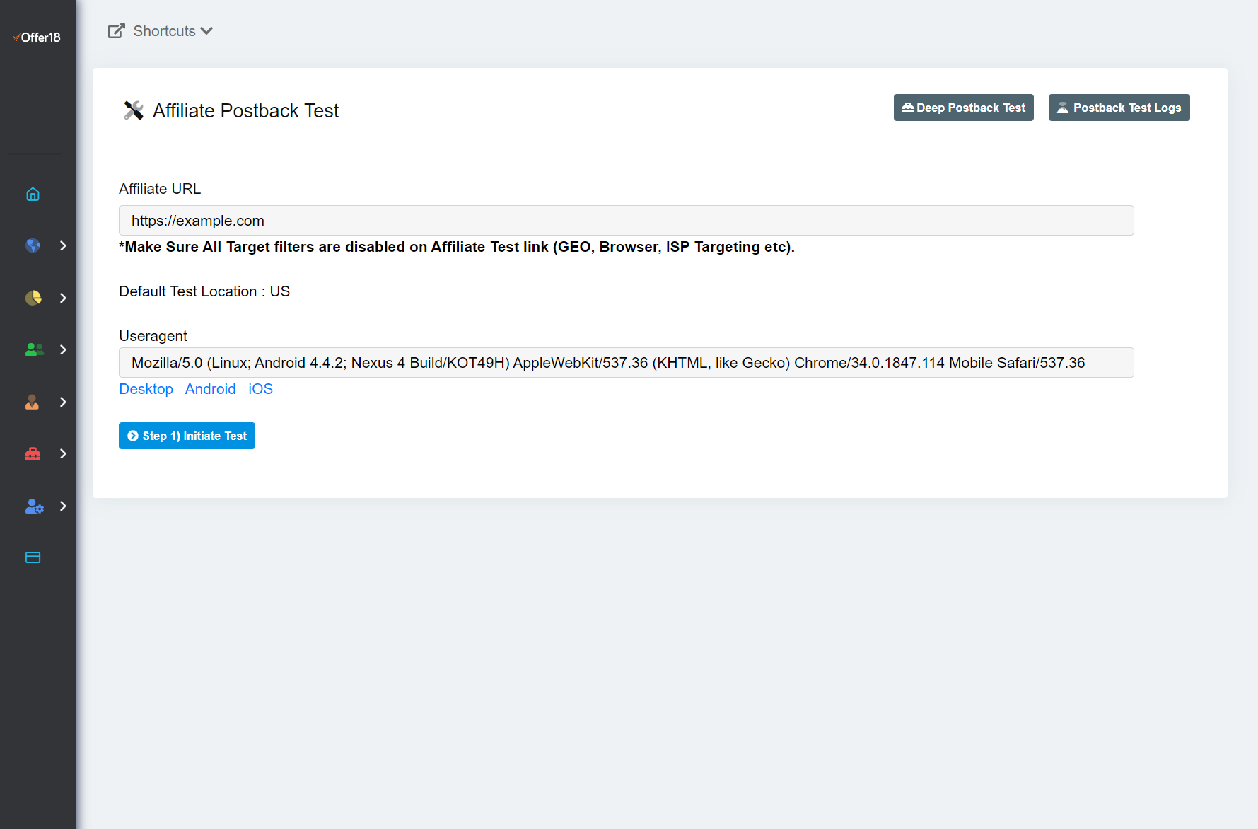Viewport: 1258px width, 829px height.
Task: Click into the Affiliate URL input field
Action: pyautogui.click(x=626, y=221)
